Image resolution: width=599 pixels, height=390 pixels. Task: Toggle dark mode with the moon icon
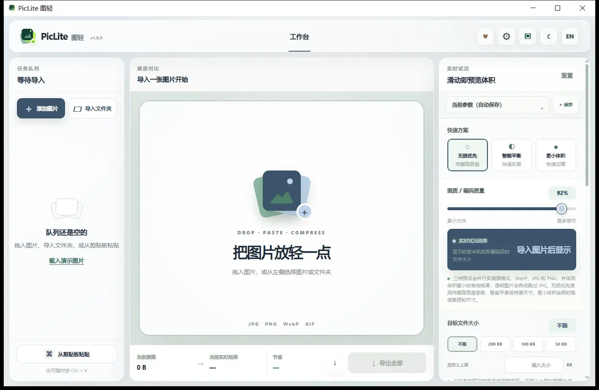[549, 36]
